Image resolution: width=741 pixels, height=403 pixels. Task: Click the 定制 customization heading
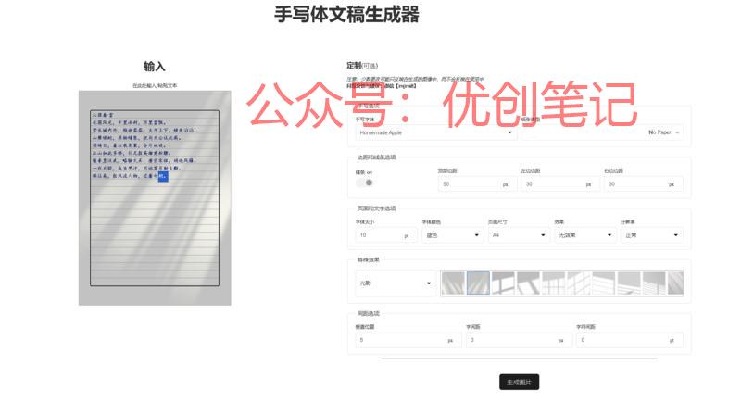(x=354, y=65)
